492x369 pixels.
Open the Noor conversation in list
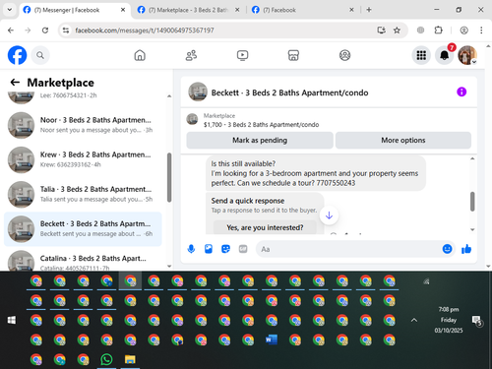83,125
